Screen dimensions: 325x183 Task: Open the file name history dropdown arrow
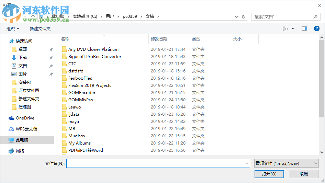[247, 163]
